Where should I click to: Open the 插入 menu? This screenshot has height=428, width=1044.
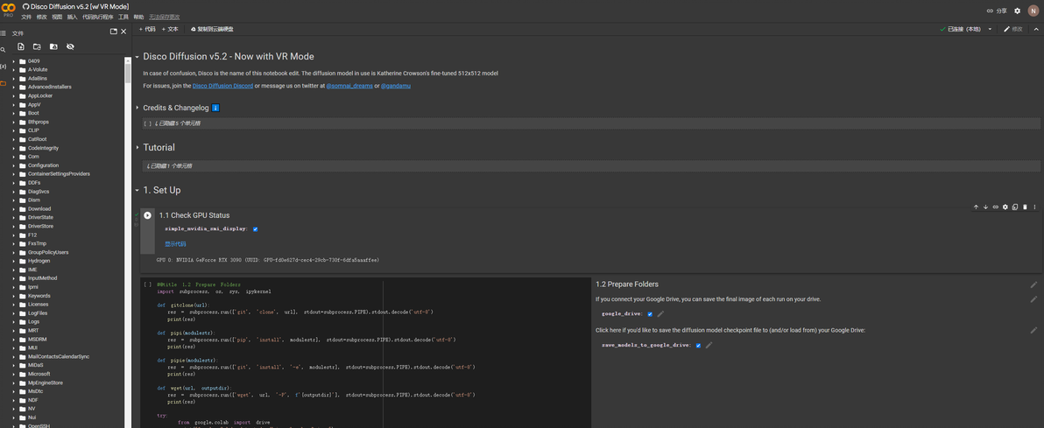coord(72,17)
